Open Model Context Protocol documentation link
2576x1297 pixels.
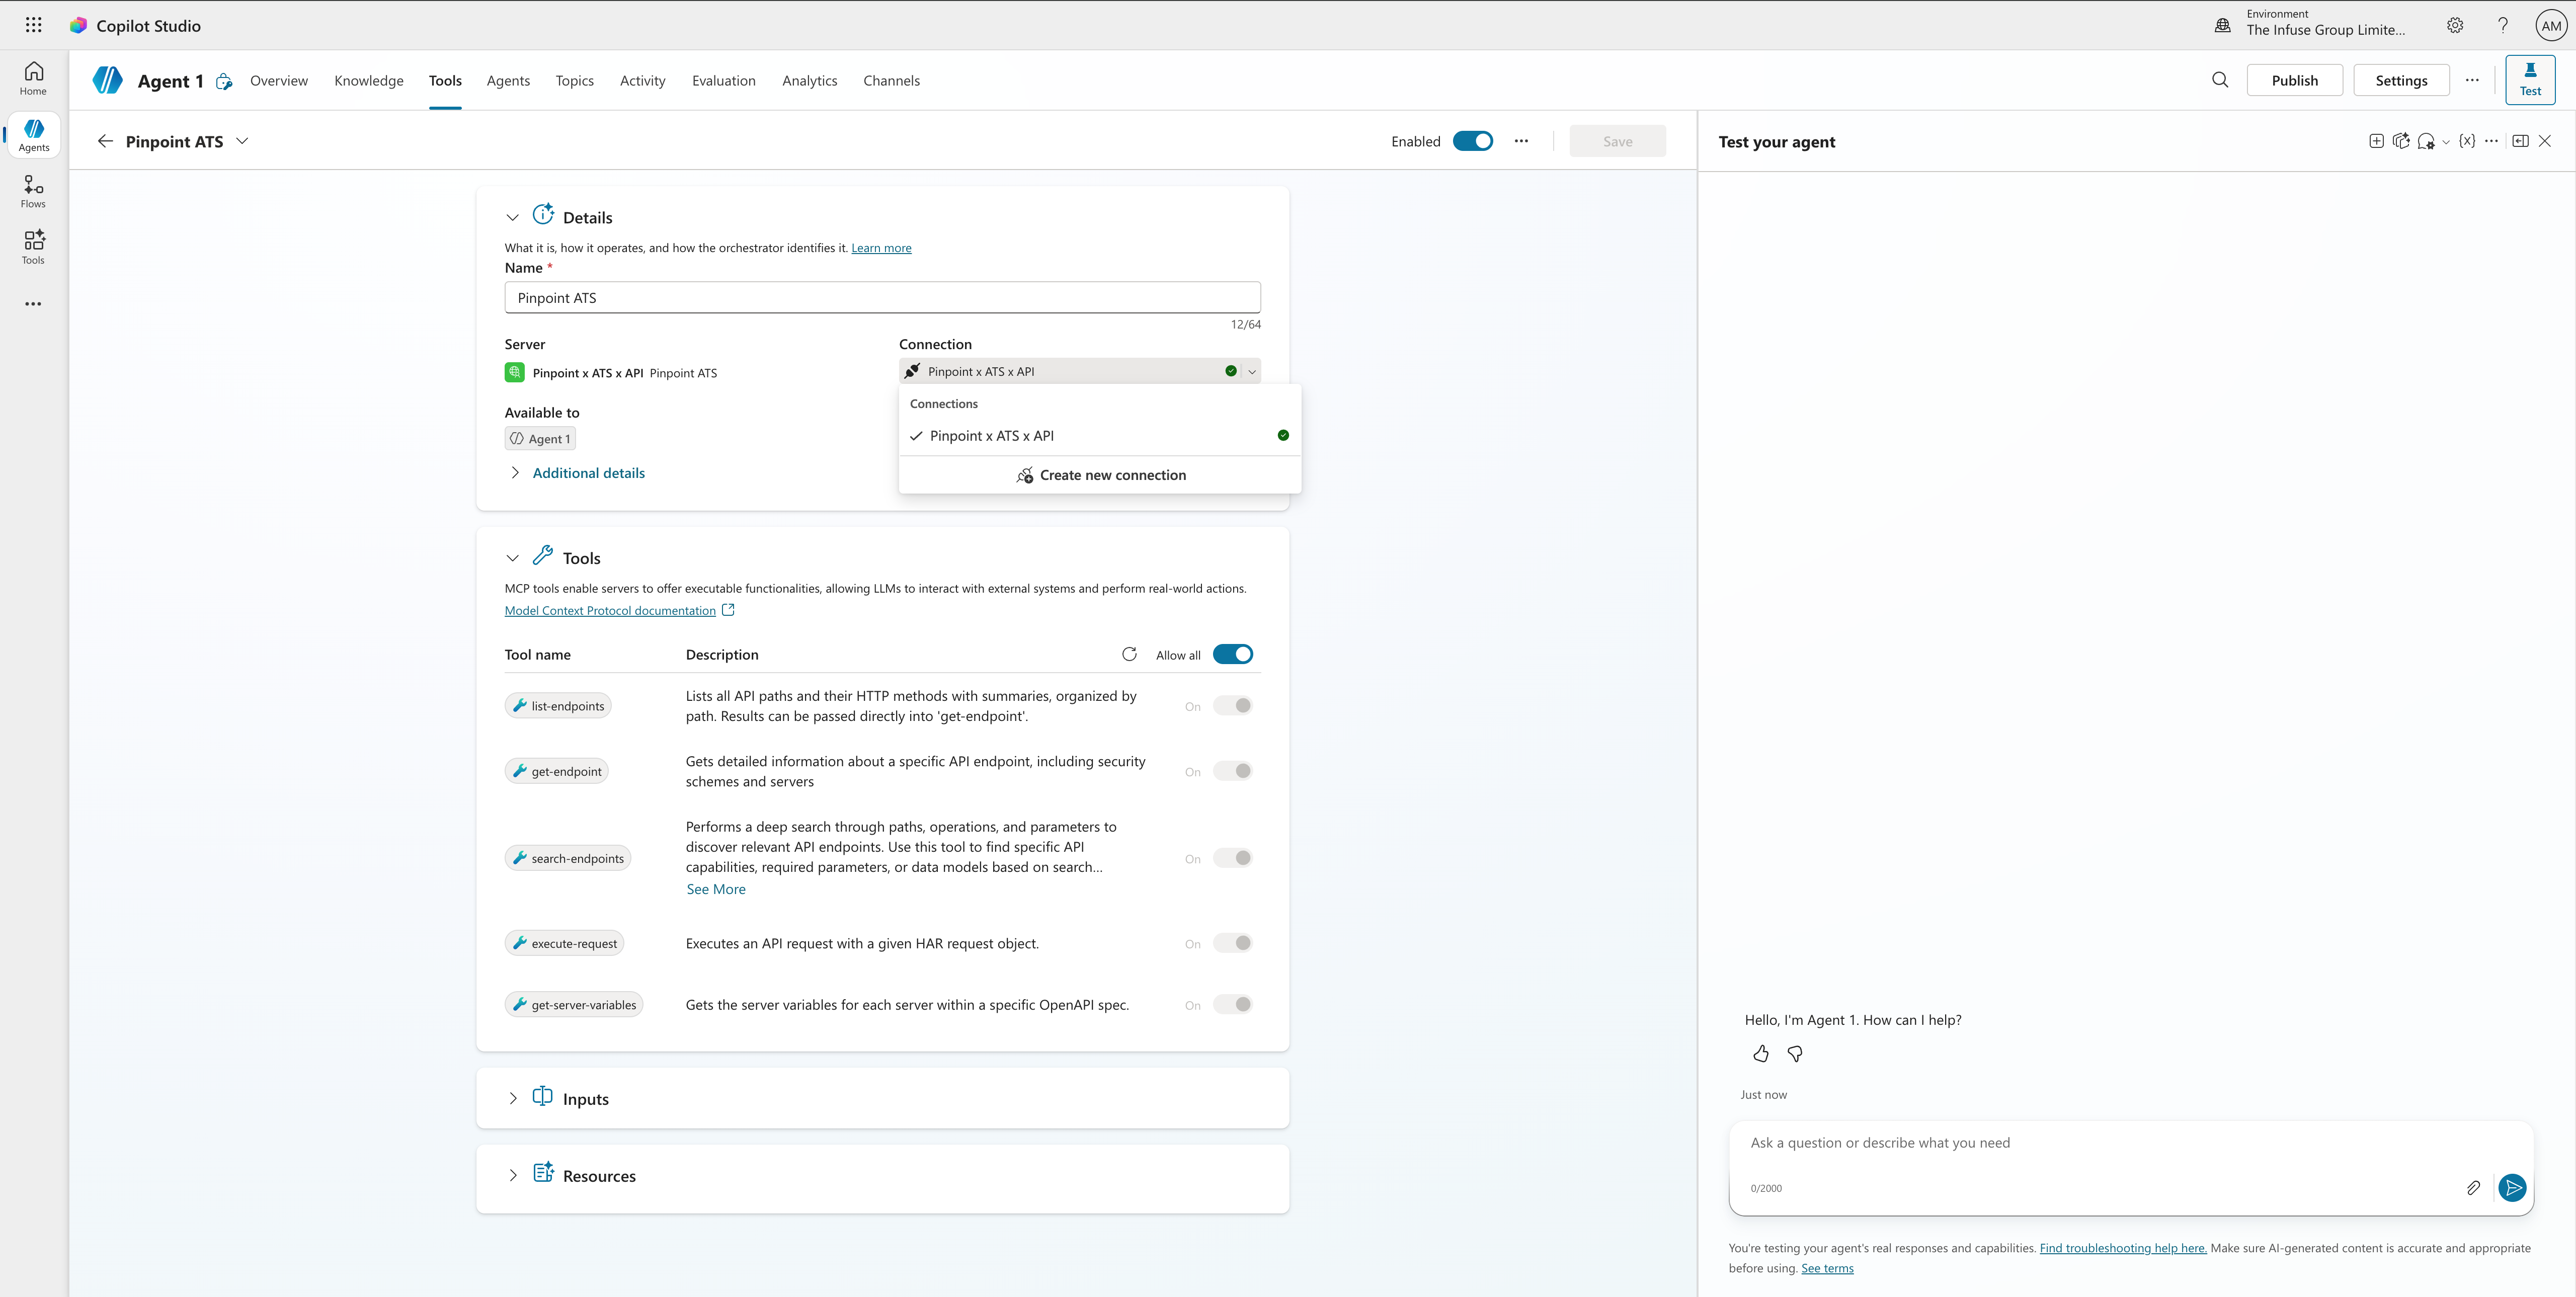pos(610,611)
